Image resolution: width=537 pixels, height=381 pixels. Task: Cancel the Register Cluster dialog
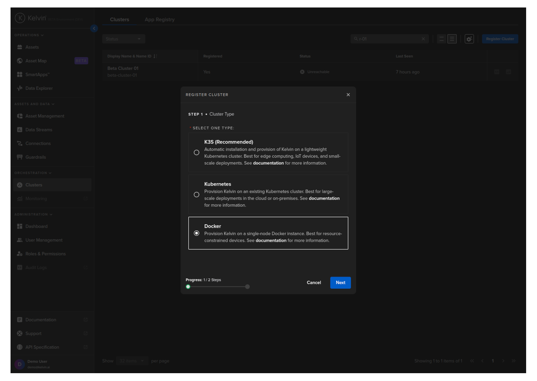click(314, 283)
